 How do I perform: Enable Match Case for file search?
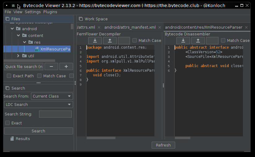tap(39, 76)
